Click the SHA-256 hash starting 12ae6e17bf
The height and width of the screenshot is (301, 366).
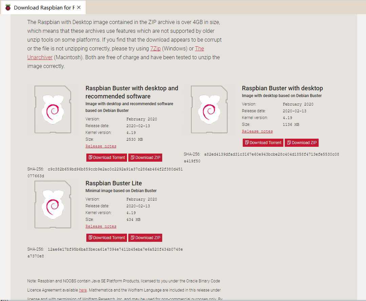click(105, 253)
